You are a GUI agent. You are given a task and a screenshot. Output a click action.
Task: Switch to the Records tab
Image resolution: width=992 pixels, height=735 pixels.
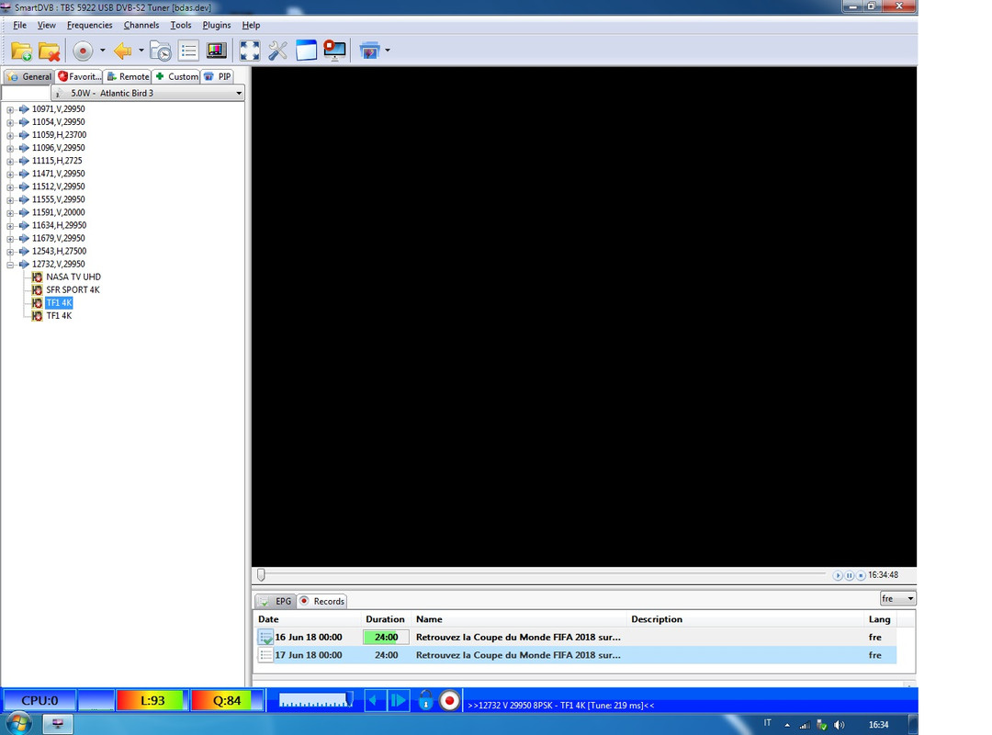[322, 602]
